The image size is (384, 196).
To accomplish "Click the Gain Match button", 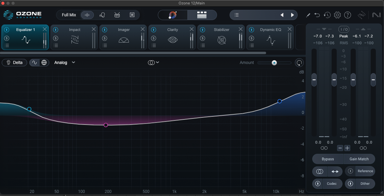I will tap(359, 159).
